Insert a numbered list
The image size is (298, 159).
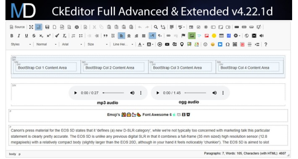click(x=73, y=36)
